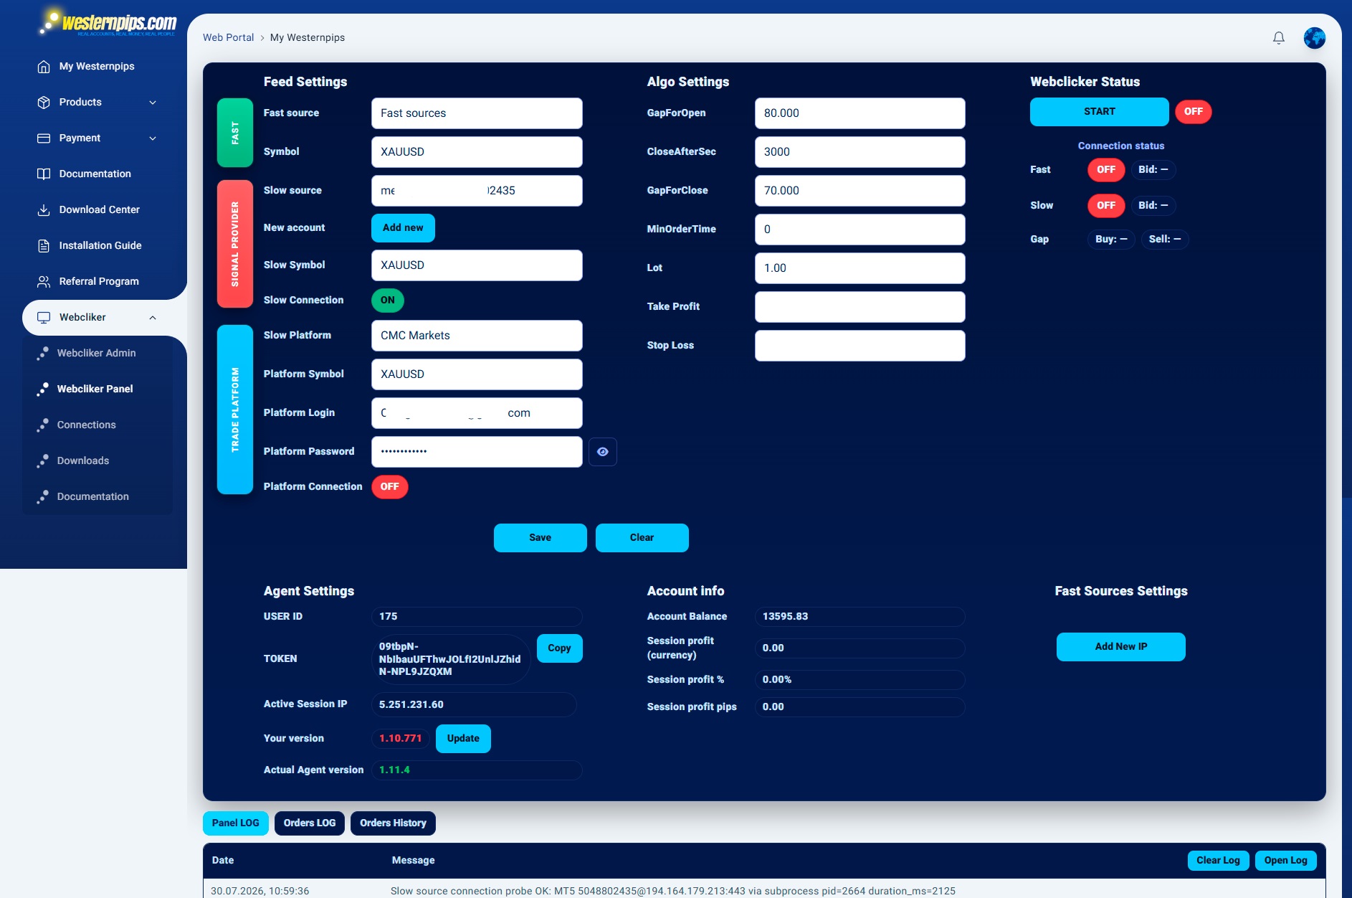Image resolution: width=1352 pixels, height=898 pixels.
Task: Toggle the Slow connection status OFF
Action: [1106, 205]
